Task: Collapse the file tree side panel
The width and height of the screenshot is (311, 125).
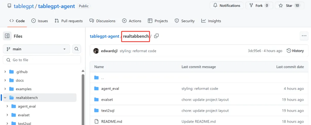Action: pyautogui.click(x=7, y=36)
